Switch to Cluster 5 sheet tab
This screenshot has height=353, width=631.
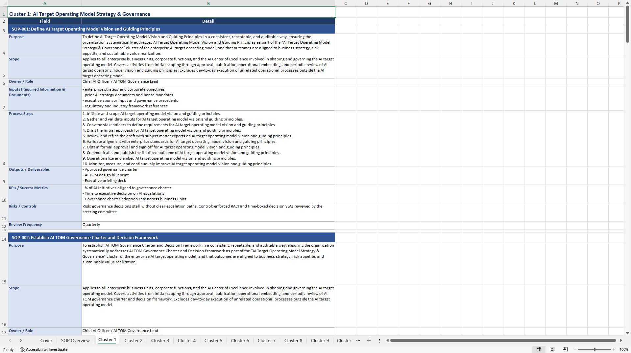(213, 341)
